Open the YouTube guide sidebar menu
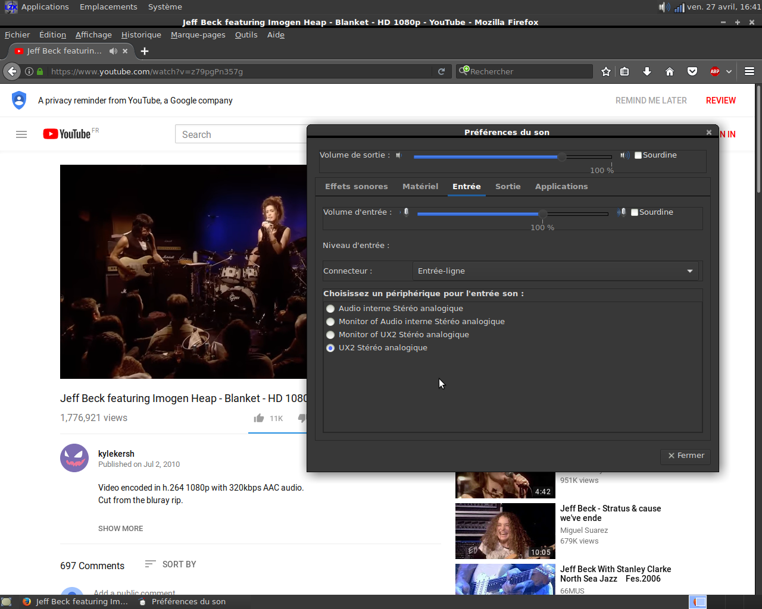762x609 pixels. point(21,134)
